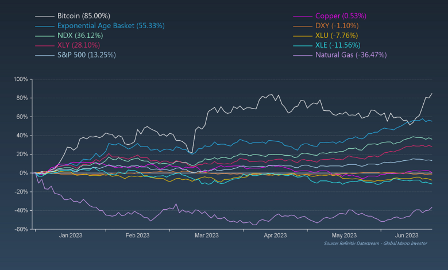Click the Jan 2023 x-axis label
Viewport: 448px width, 270px height.
pos(71,236)
